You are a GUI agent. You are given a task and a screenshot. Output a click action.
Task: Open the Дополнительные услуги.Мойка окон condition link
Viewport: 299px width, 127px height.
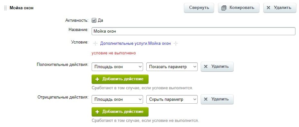coord(135,44)
